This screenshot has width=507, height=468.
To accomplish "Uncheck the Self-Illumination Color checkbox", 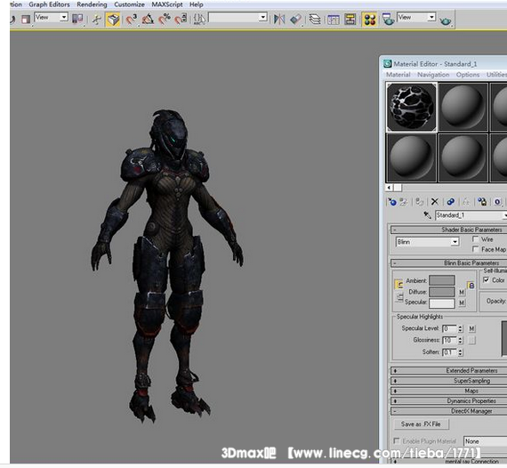I will [486, 279].
